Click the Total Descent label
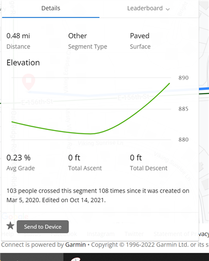The height and width of the screenshot is (261, 209). (x=149, y=168)
